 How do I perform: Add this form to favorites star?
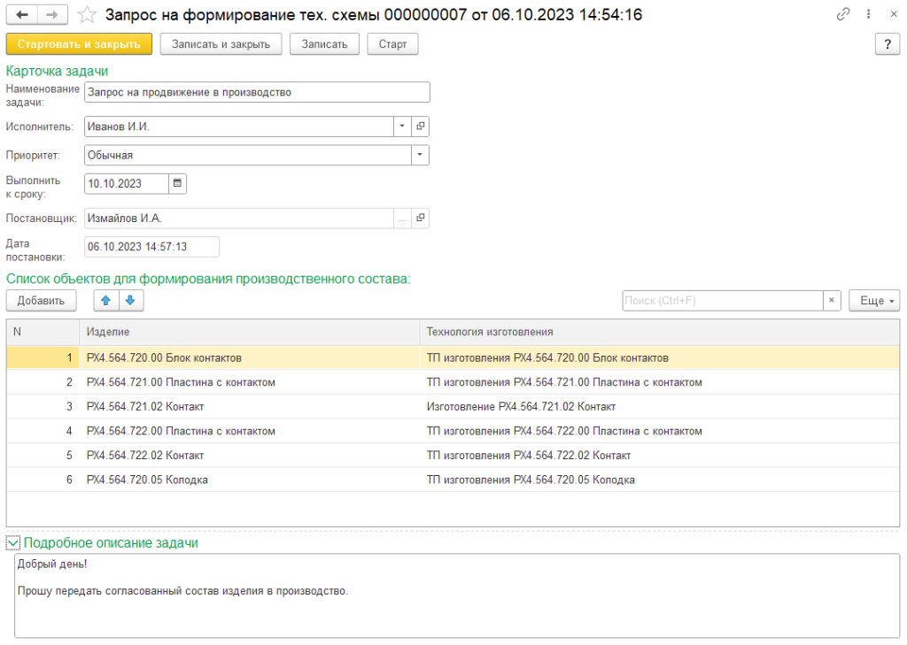(x=87, y=15)
